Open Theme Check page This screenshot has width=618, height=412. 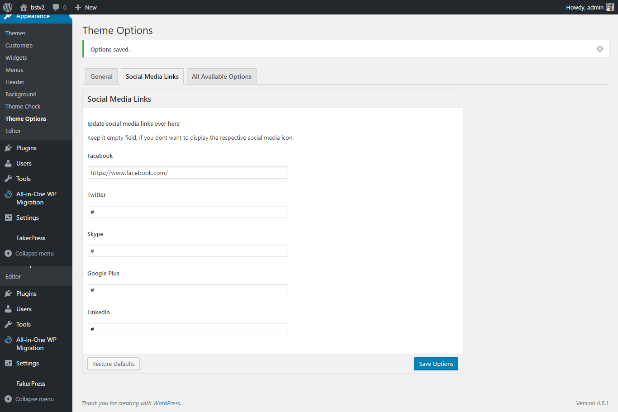click(23, 106)
